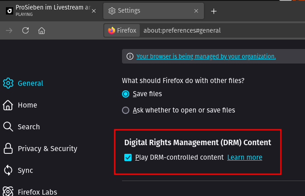This screenshot has height=196, width=305.
Task: Open 'Your browser is being managed' link
Action: click(x=206, y=56)
